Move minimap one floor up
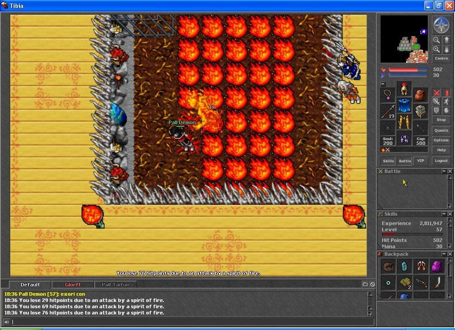 point(446,40)
